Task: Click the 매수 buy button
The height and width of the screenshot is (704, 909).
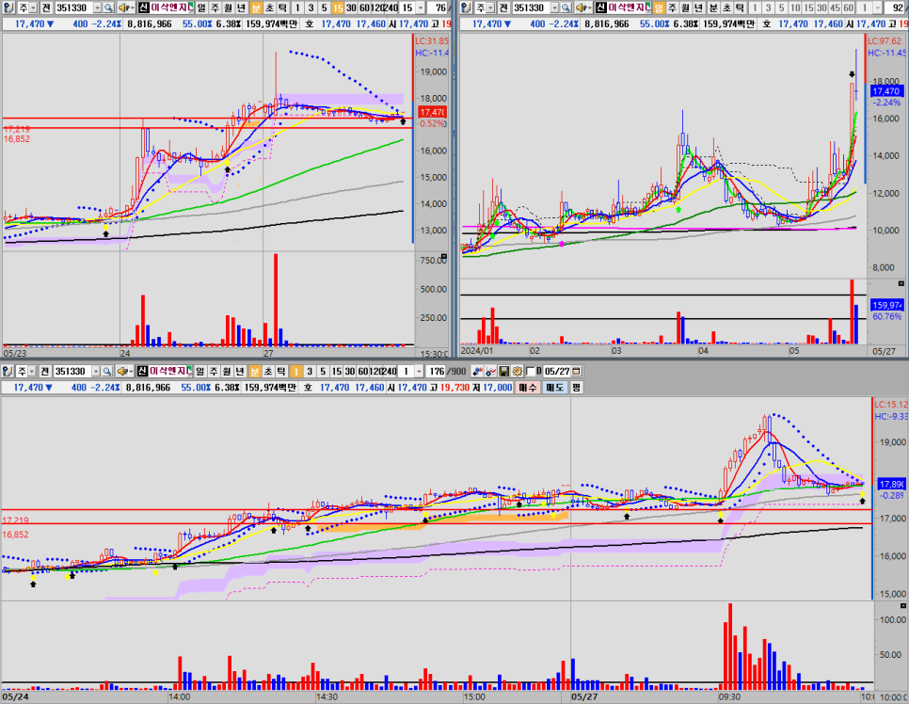Action: (528, 388)
